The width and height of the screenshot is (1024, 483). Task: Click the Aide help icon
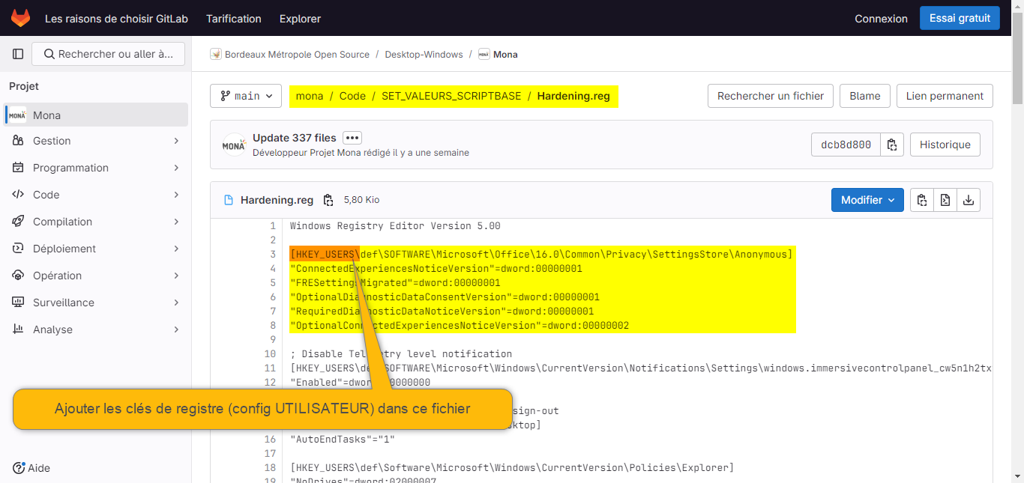pos(19,468)
